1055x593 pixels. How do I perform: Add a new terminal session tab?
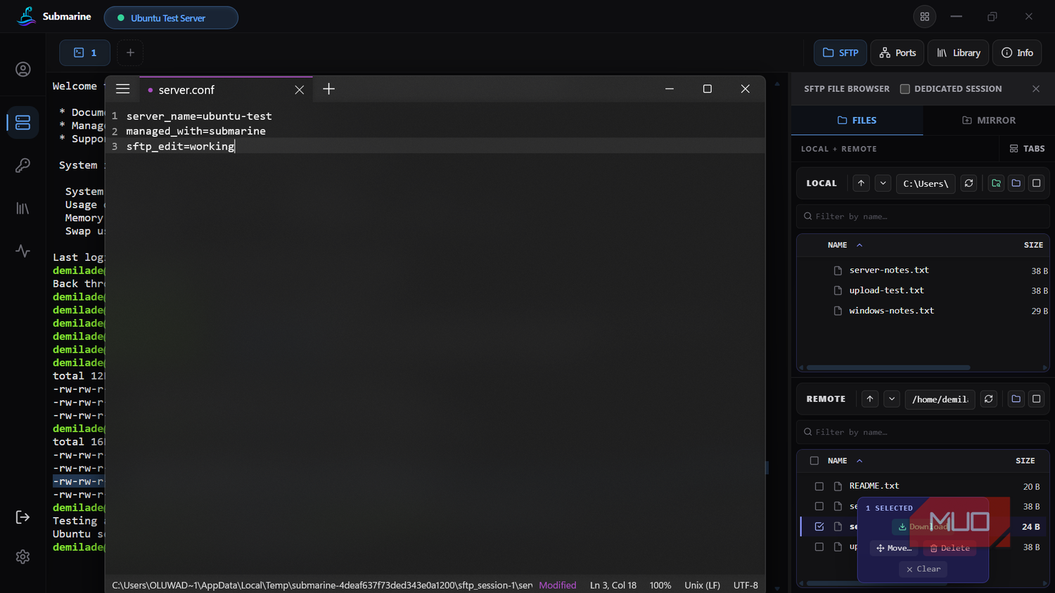point(130,53)
